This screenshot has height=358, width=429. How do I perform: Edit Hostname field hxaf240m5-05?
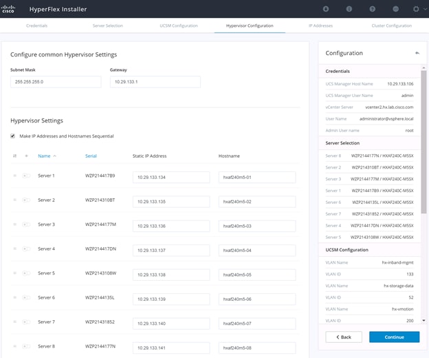click(257, 275)
